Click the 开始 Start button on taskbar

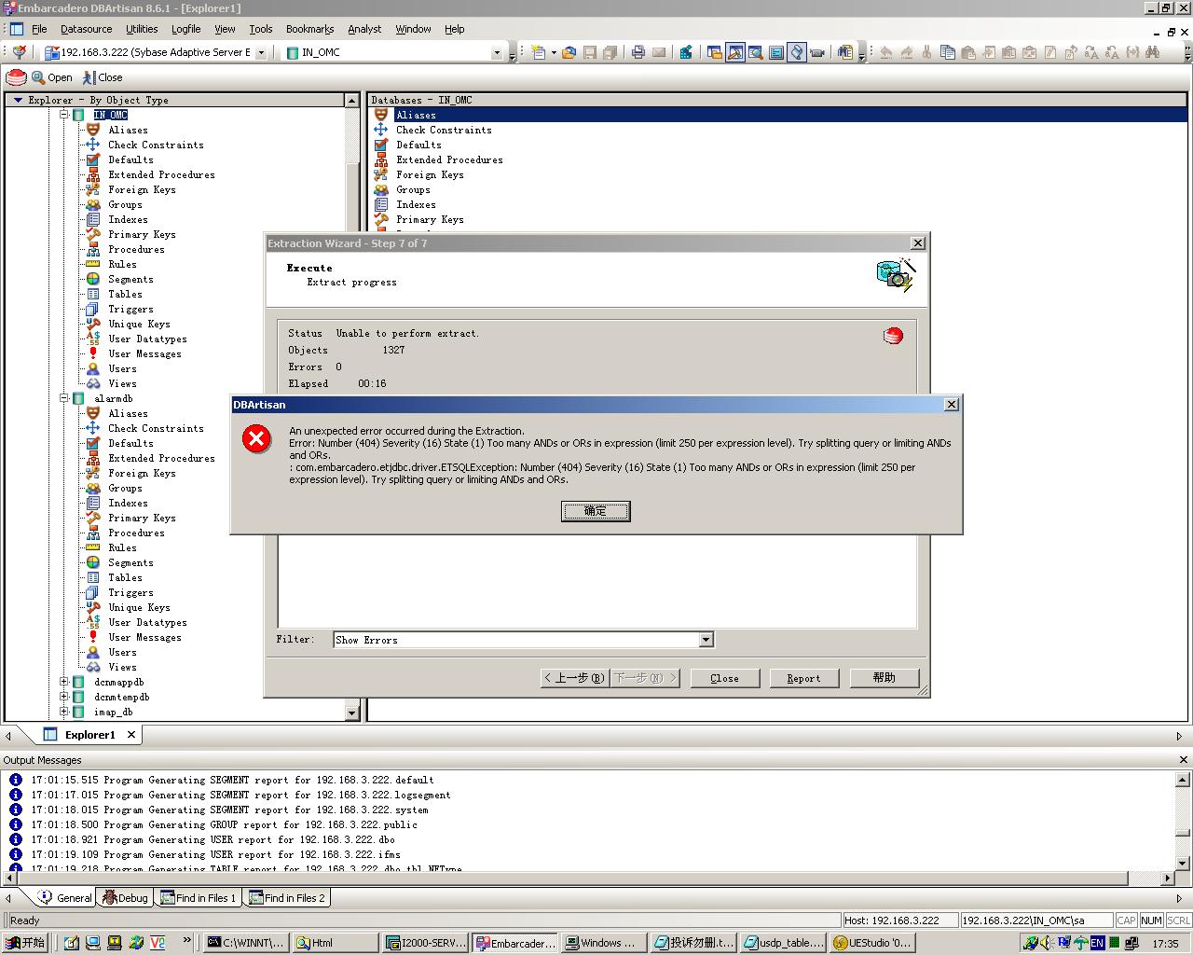coord(25,943)
